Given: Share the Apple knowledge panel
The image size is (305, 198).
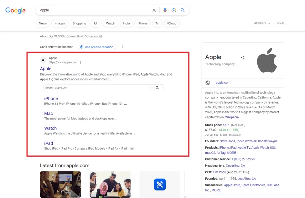Looking at the screenshot, I should 243,58.
